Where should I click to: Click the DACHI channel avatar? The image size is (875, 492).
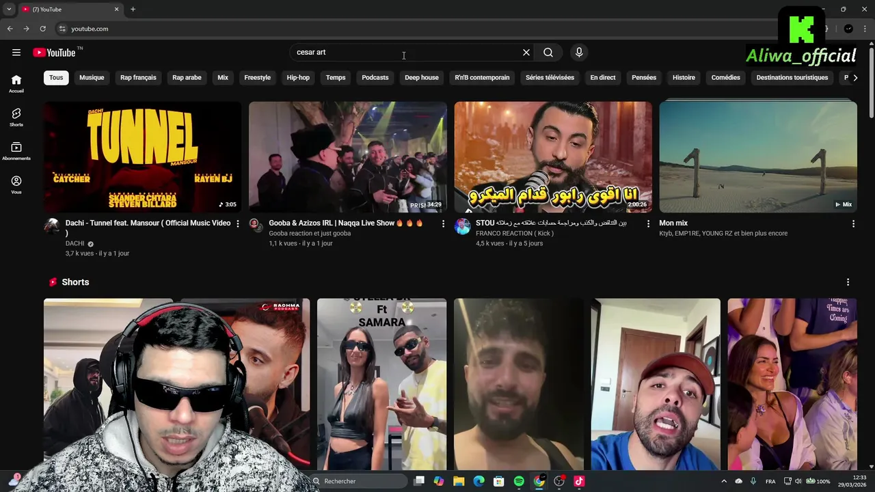(x=52, y=227)
